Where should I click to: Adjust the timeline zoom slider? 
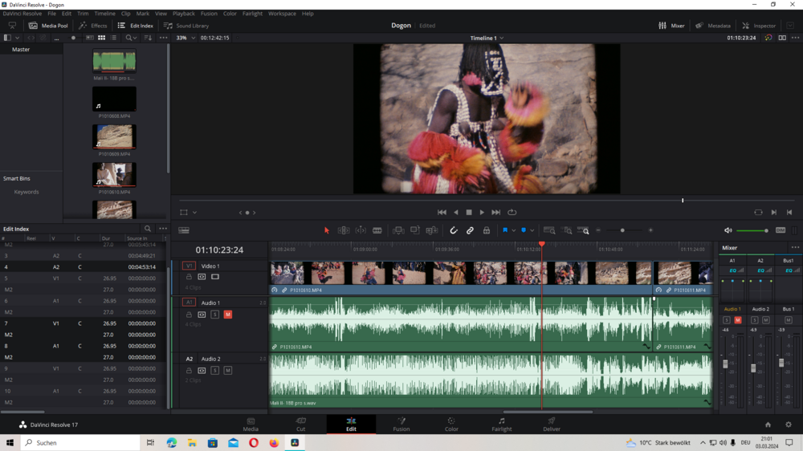coord(622,230)
